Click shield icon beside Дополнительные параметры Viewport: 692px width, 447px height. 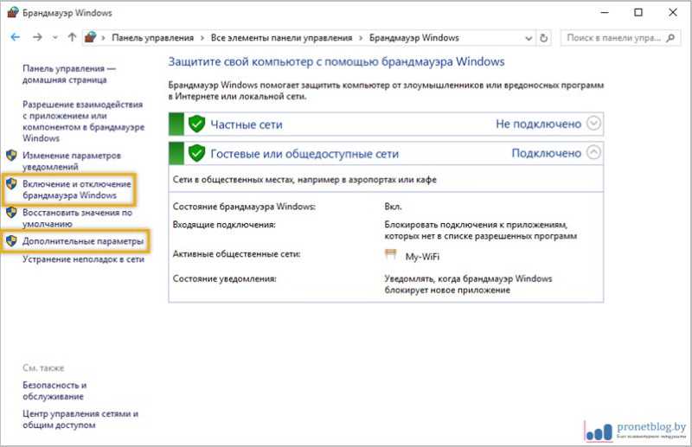coord(11,241)
